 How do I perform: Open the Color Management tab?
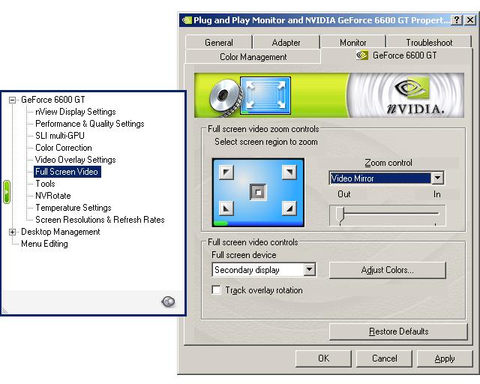point(253,56)
